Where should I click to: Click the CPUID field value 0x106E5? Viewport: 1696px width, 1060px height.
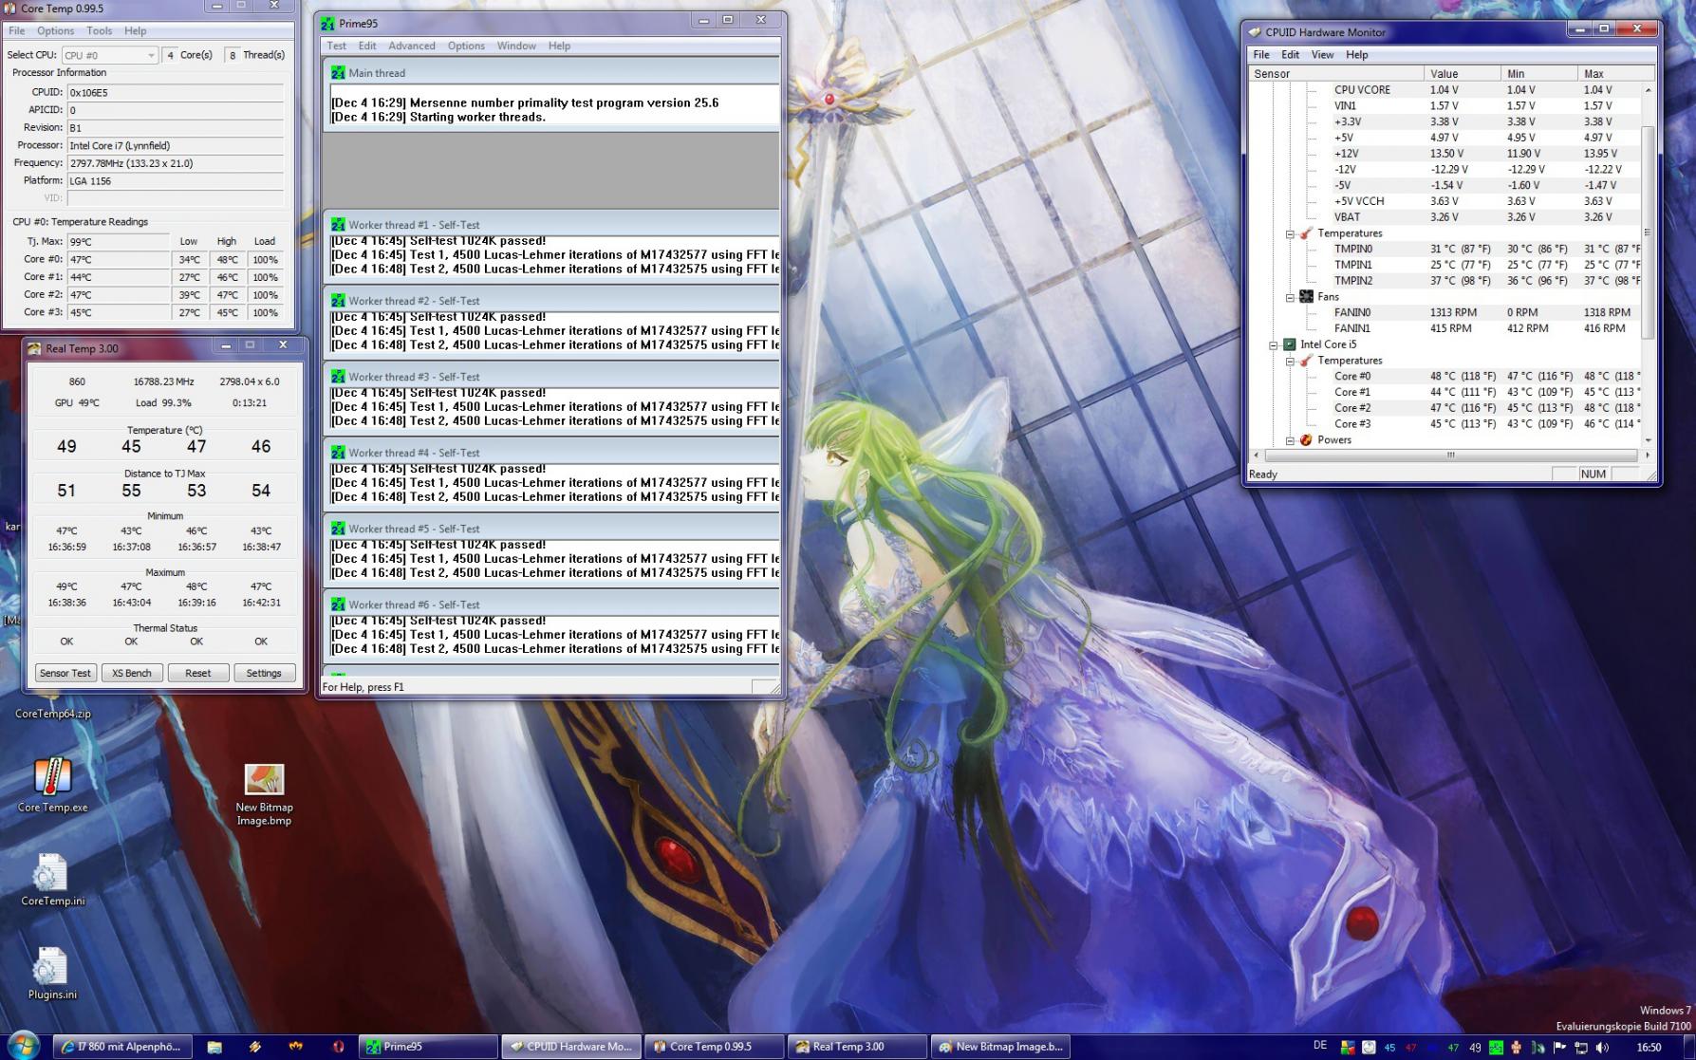(175, 93)
